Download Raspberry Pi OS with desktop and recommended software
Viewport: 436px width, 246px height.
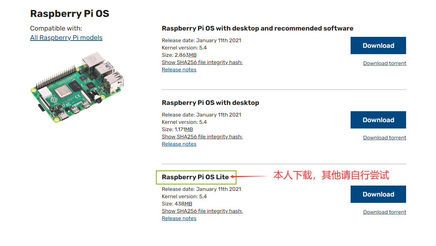click(x=378, y=45)
